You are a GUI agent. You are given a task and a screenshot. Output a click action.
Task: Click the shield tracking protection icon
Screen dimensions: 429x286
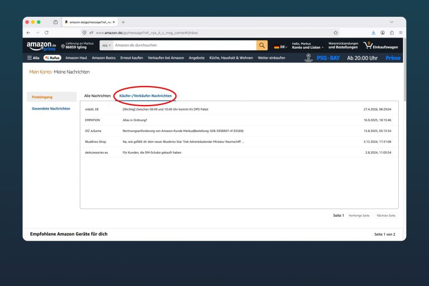click(84, 32)
